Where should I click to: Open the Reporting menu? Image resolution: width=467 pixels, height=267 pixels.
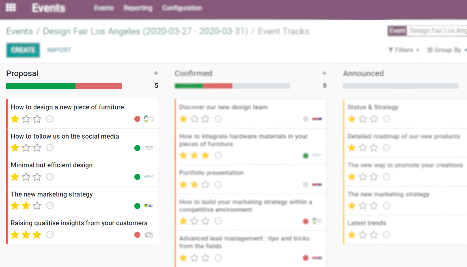[138, 8]
